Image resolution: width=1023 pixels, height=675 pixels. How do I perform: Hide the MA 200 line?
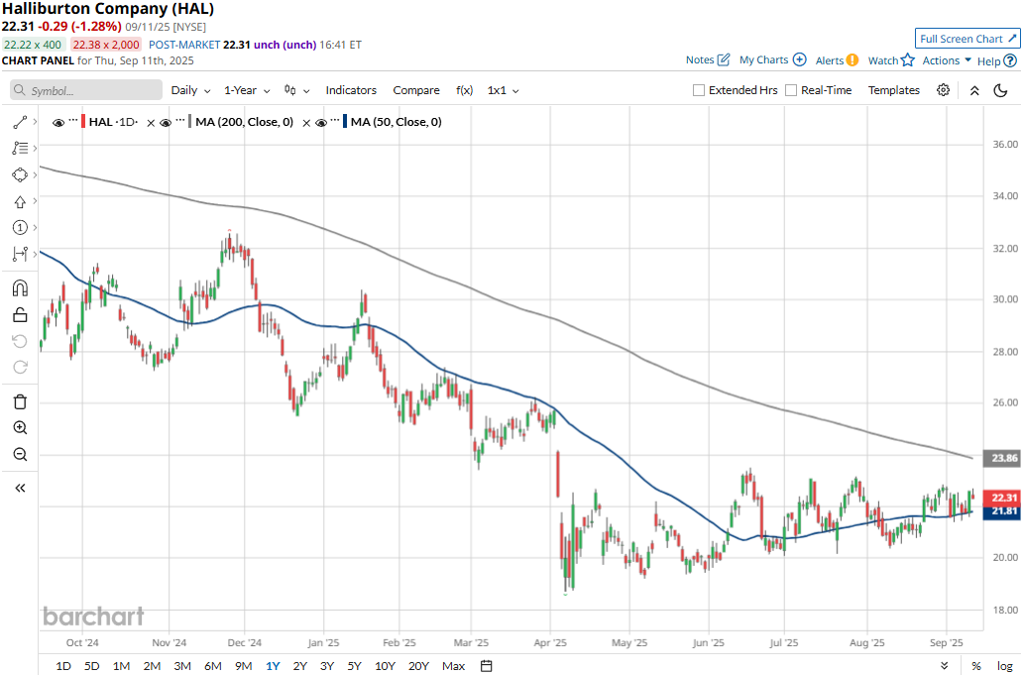click(166, 123)
